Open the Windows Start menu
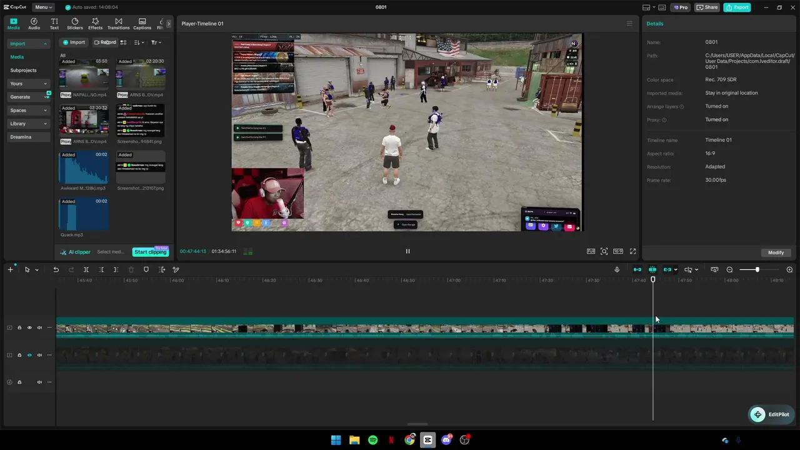Screen dimensions: 800x450 336,440
